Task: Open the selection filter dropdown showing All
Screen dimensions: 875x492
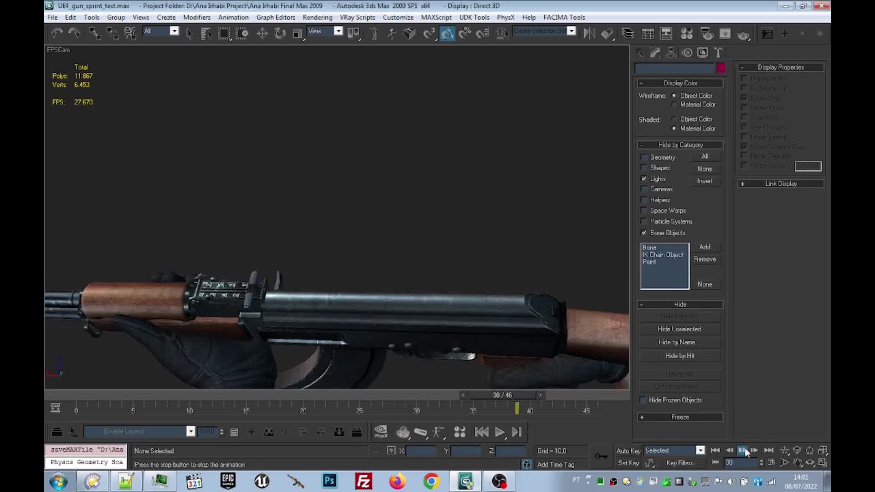Action: pos(174,31)
